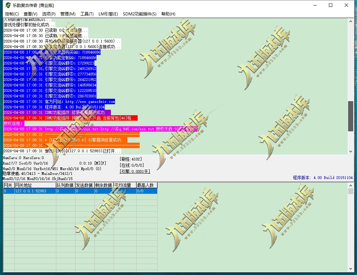Click the 网关 column header

pyautogui.click(x=9, y=185)
